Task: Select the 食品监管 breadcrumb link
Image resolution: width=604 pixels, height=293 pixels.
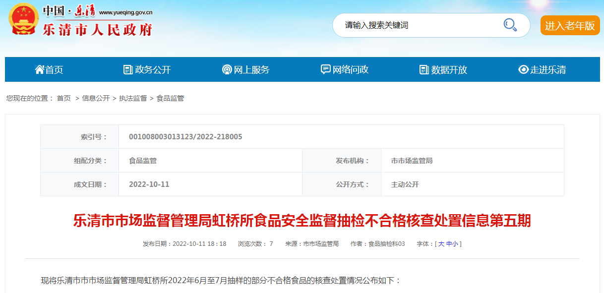Action: 170,98
